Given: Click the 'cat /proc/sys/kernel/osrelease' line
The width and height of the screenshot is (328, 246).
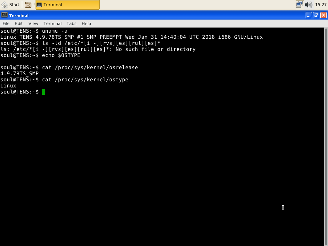Looking at the screenshot, I should tap(69, 67).
